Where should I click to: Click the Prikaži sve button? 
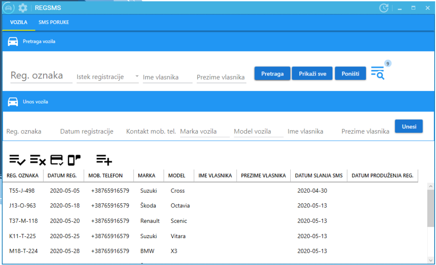coord(312,74)
